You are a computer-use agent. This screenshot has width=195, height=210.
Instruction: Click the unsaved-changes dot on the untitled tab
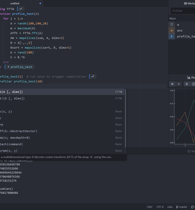click(40, 3)
